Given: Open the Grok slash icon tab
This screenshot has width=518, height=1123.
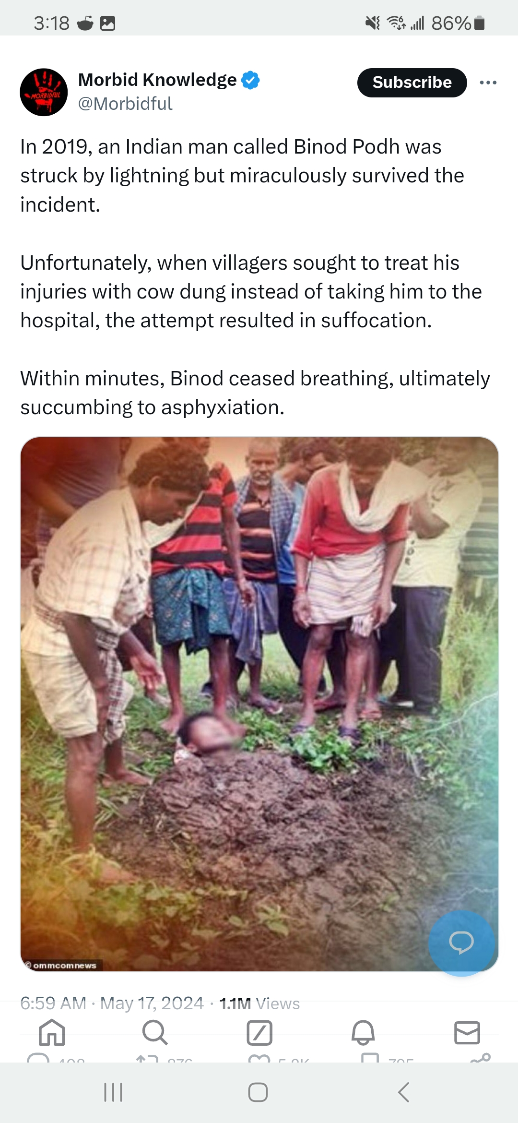Looking at the screenshot, I should 259,1033.
